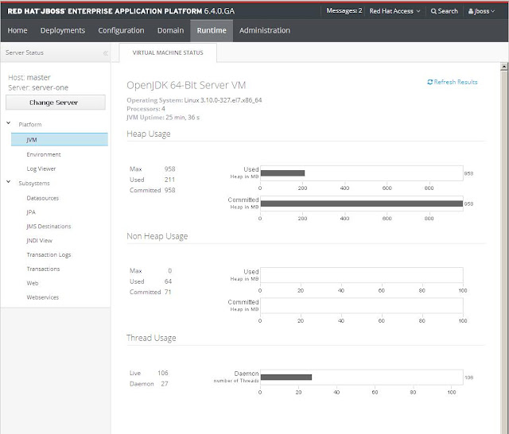The image size is (509, 434).
Task: Click Refresh Results link
Action: tap(453, 82)
